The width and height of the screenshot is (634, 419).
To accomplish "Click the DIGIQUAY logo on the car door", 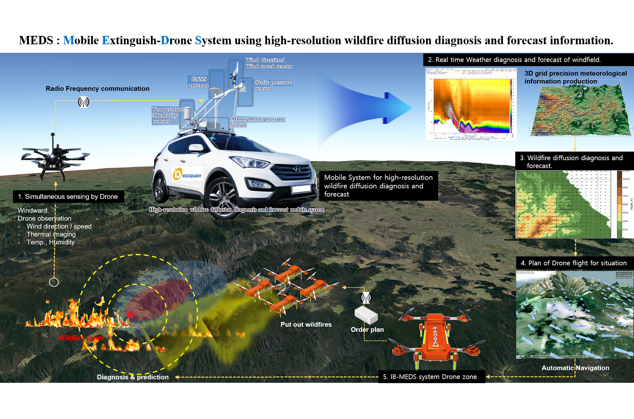I will (187, 174).
